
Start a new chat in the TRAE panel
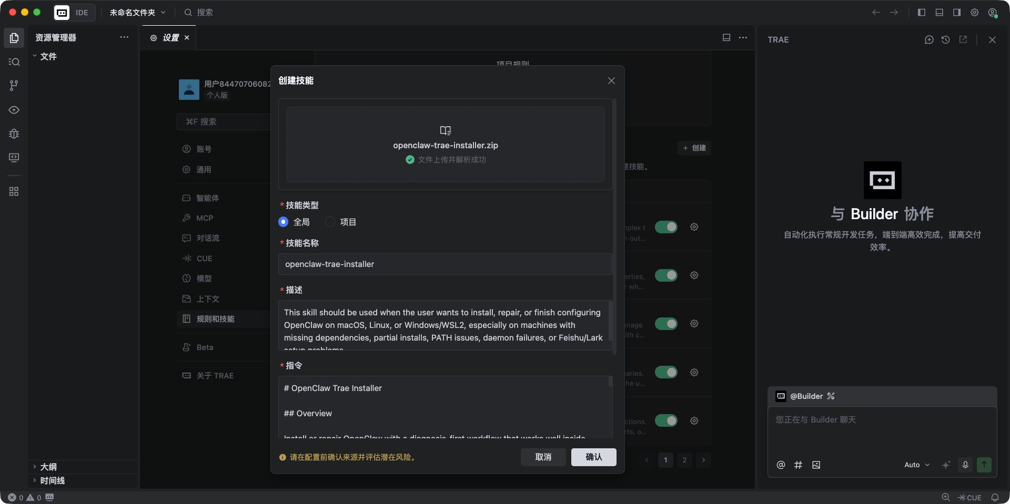coord(929,40)
